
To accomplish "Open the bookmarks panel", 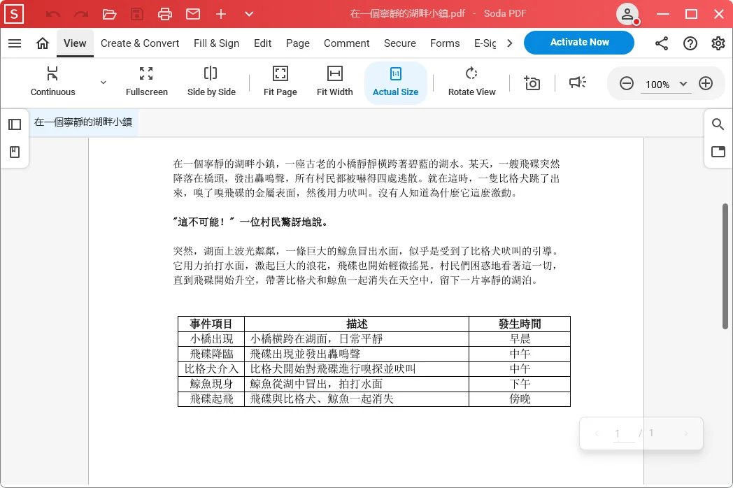I will coord(15,152).
